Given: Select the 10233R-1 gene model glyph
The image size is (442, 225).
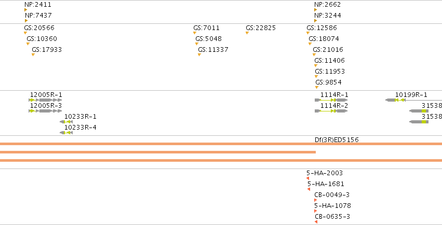Looking at the screenshot, I should tap(66, 122).
